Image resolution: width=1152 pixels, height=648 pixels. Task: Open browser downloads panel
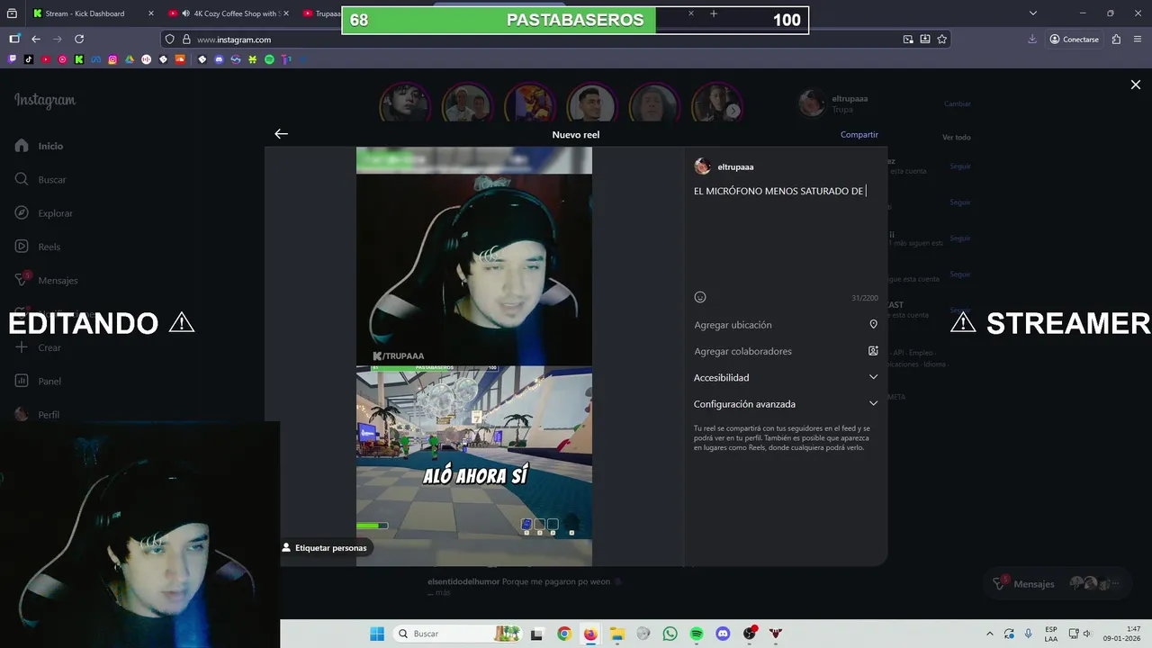(x=1033, y=40)
